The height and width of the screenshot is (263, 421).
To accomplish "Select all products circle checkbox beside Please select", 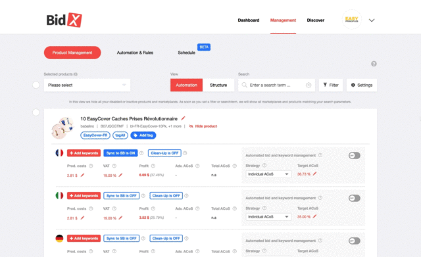I will click(x=36, y=85).
